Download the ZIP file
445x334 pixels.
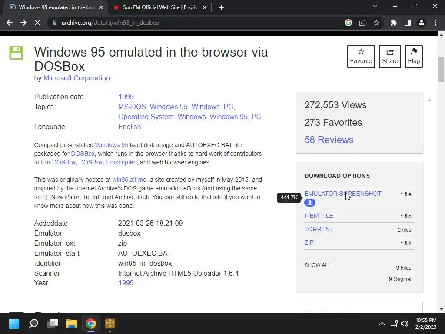click(x=309, y=243)
